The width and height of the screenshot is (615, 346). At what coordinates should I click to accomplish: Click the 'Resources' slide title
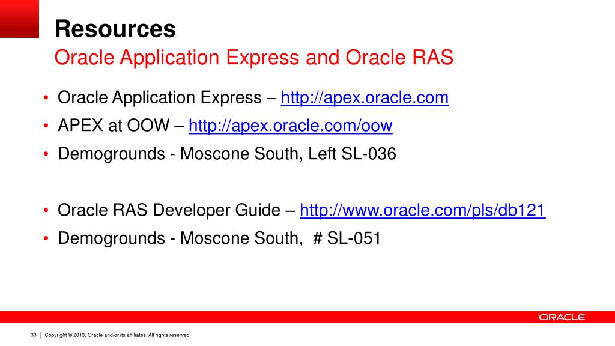pyautogui.click(x=115, y=29)
